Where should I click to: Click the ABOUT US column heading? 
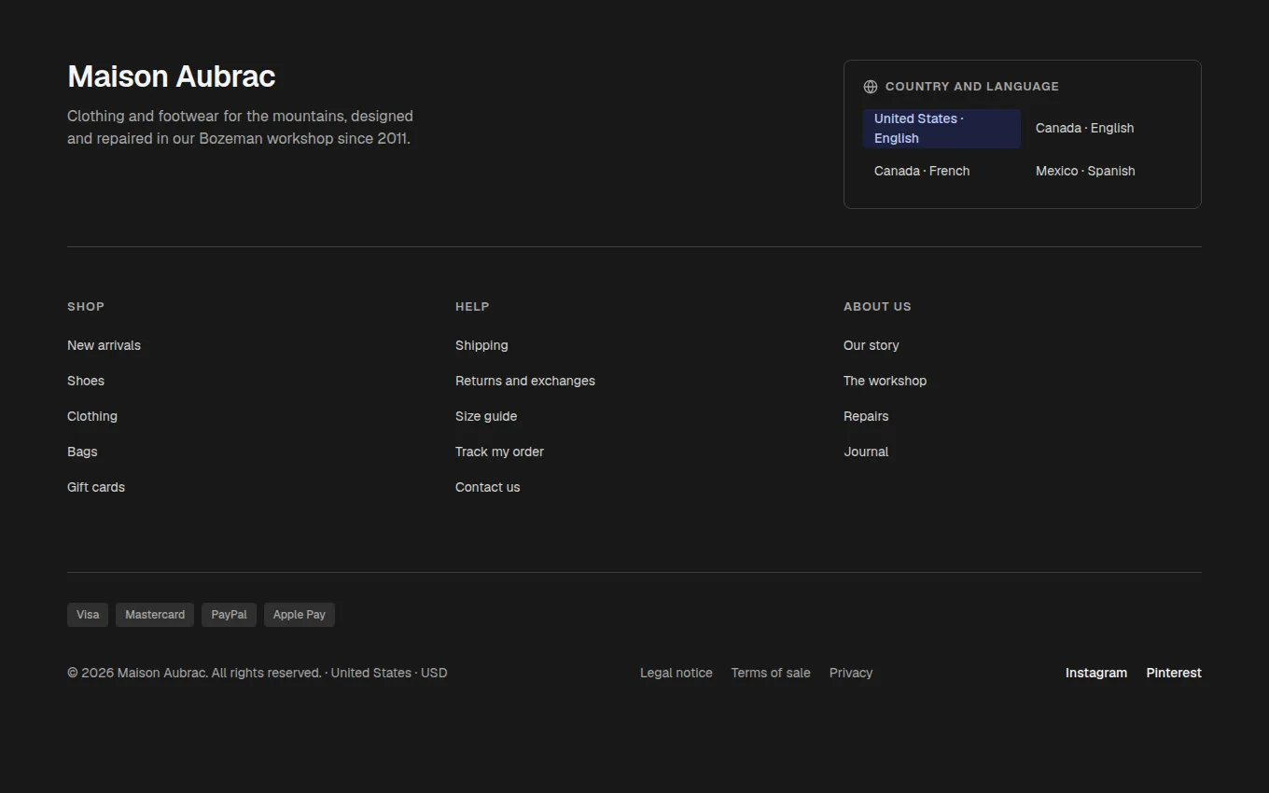pyautogui.click(x=877, y=306)
